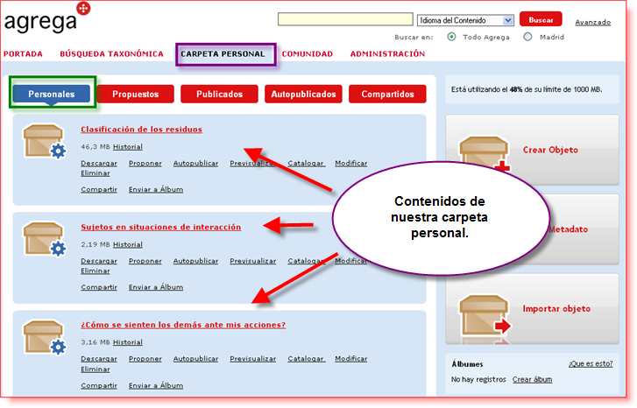Click the 48% storage usage message

(x=527, y=89)
